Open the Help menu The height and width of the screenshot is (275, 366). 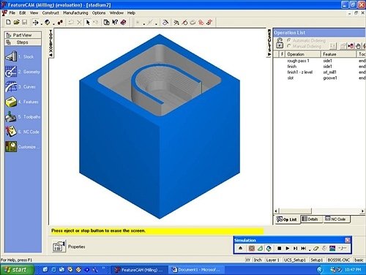[x=131, y=12]
